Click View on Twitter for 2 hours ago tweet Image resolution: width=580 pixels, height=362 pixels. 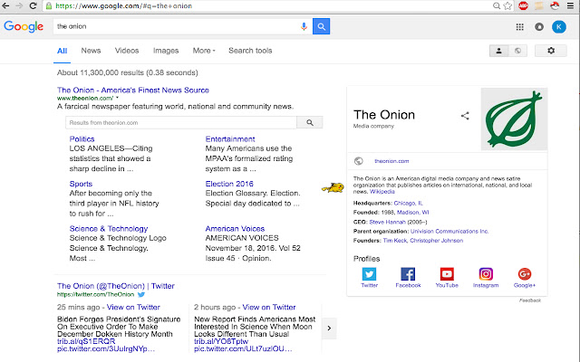(269, 307)
